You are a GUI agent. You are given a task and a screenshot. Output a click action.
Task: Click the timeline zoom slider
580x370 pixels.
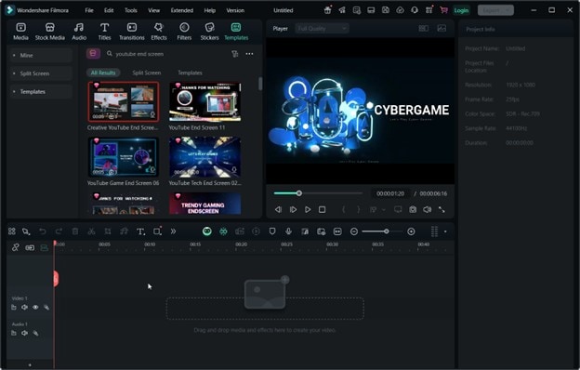pyautogui.click(x=382, y=231)
